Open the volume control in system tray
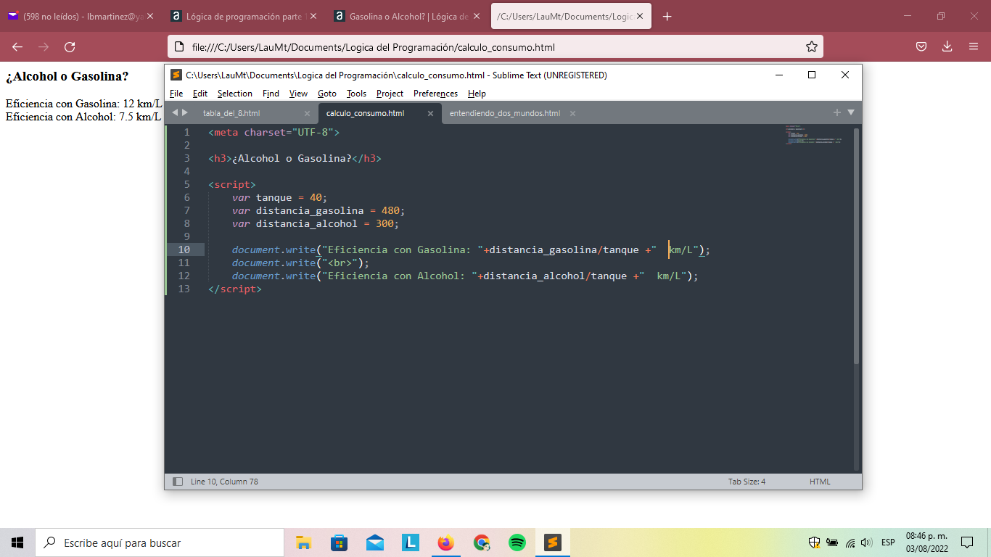 pos(866,542)
